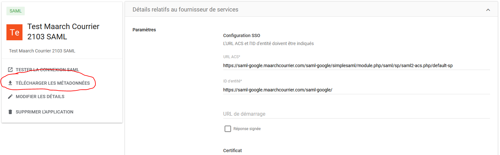Screen dimensions: 500x155
Task: Click the download arrow icon for metadata
Action: (x=10, y=83)
